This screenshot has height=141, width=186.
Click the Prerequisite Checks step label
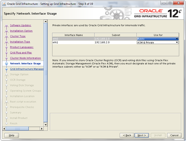point(22,107)
